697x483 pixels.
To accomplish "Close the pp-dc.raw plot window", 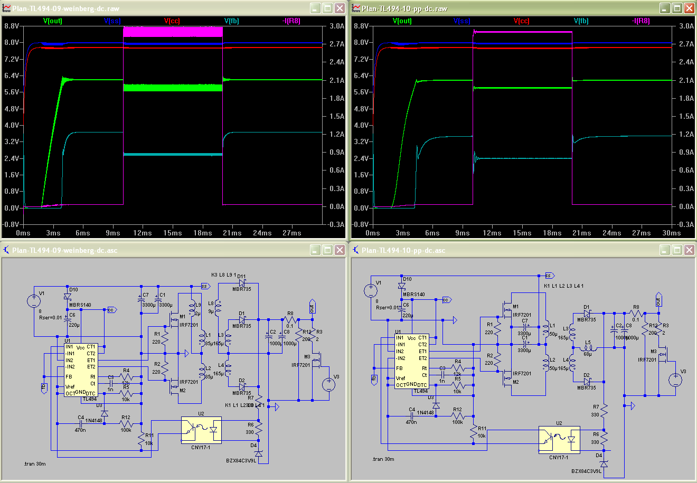I will pos(689,8).
